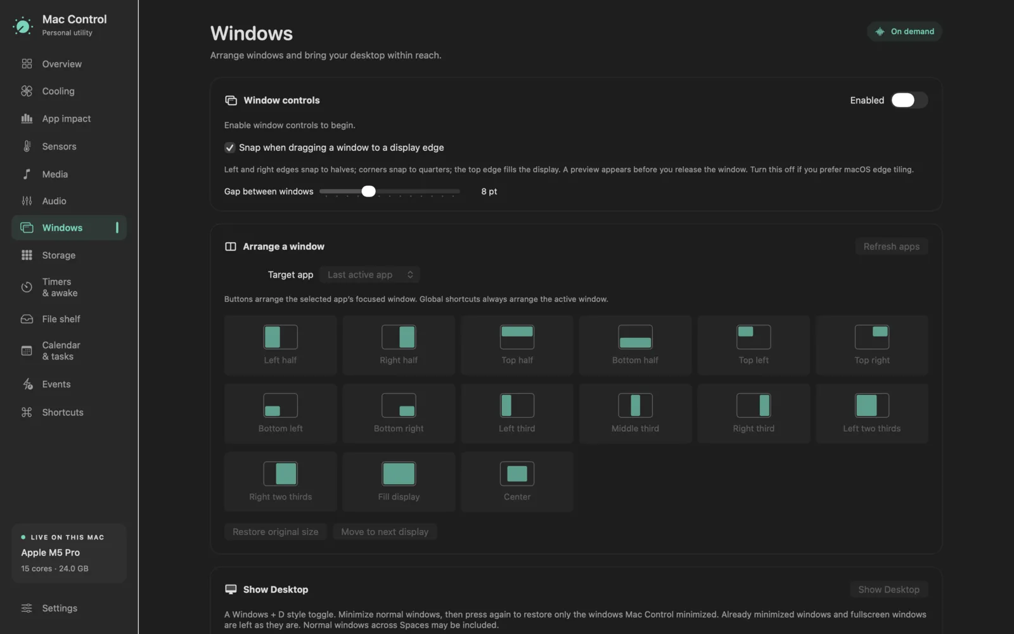
Task: Open the Shortcuts page
Action: pos(69,412)
